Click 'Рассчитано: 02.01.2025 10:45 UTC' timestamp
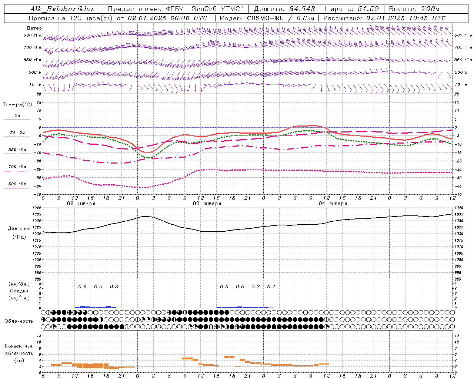The height and width of the screenshot is (379, 474). [384, 18]
